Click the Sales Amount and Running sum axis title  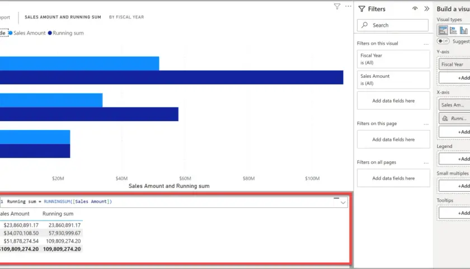tap(169, 186)
